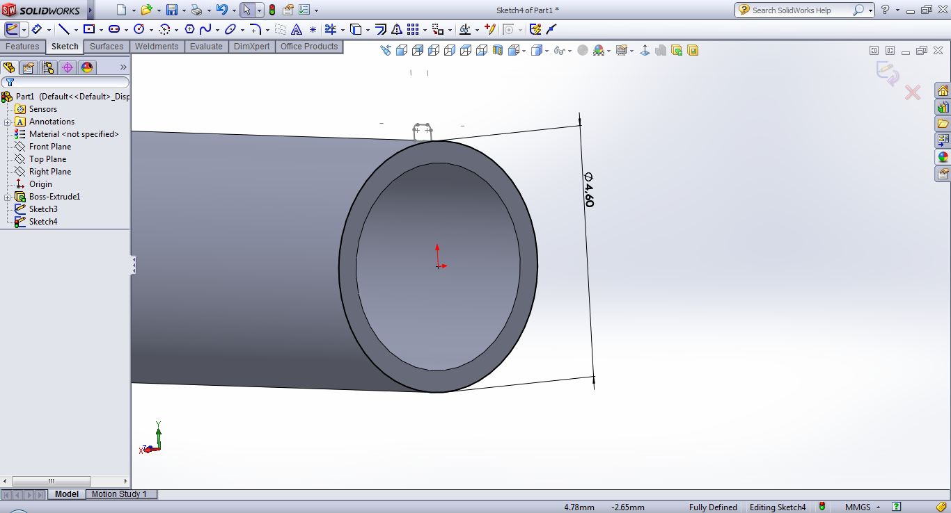Open the PropertyManager panel tab
The image size is (951, 513).
(28, 67)
